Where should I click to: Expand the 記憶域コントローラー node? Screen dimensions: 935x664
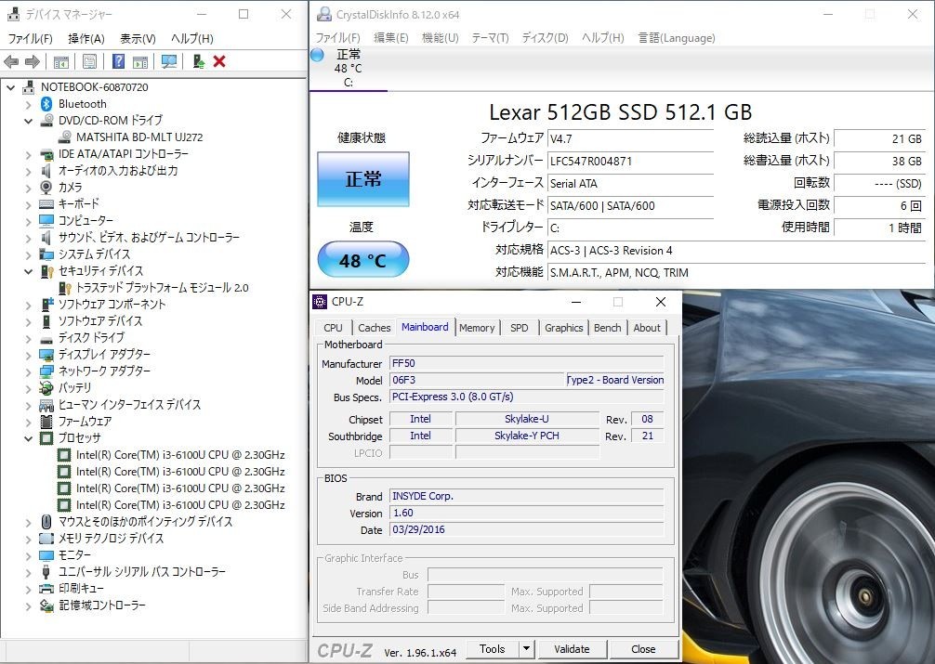pos(28,605)
